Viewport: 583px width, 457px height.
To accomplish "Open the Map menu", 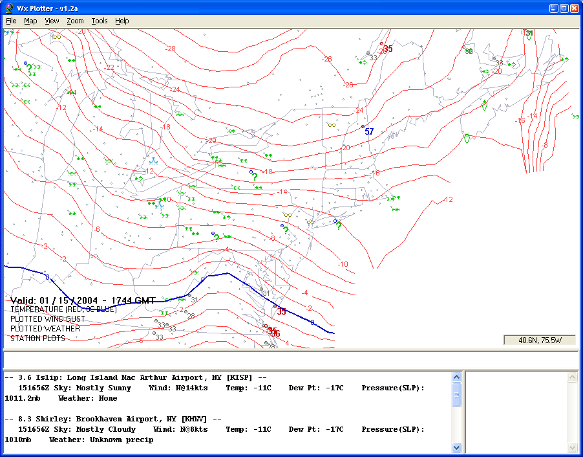I will tap(30, 21).
